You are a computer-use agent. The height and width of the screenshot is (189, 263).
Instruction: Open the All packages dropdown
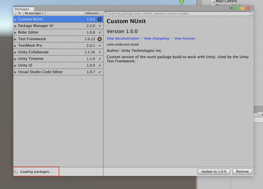coord(34,13)
